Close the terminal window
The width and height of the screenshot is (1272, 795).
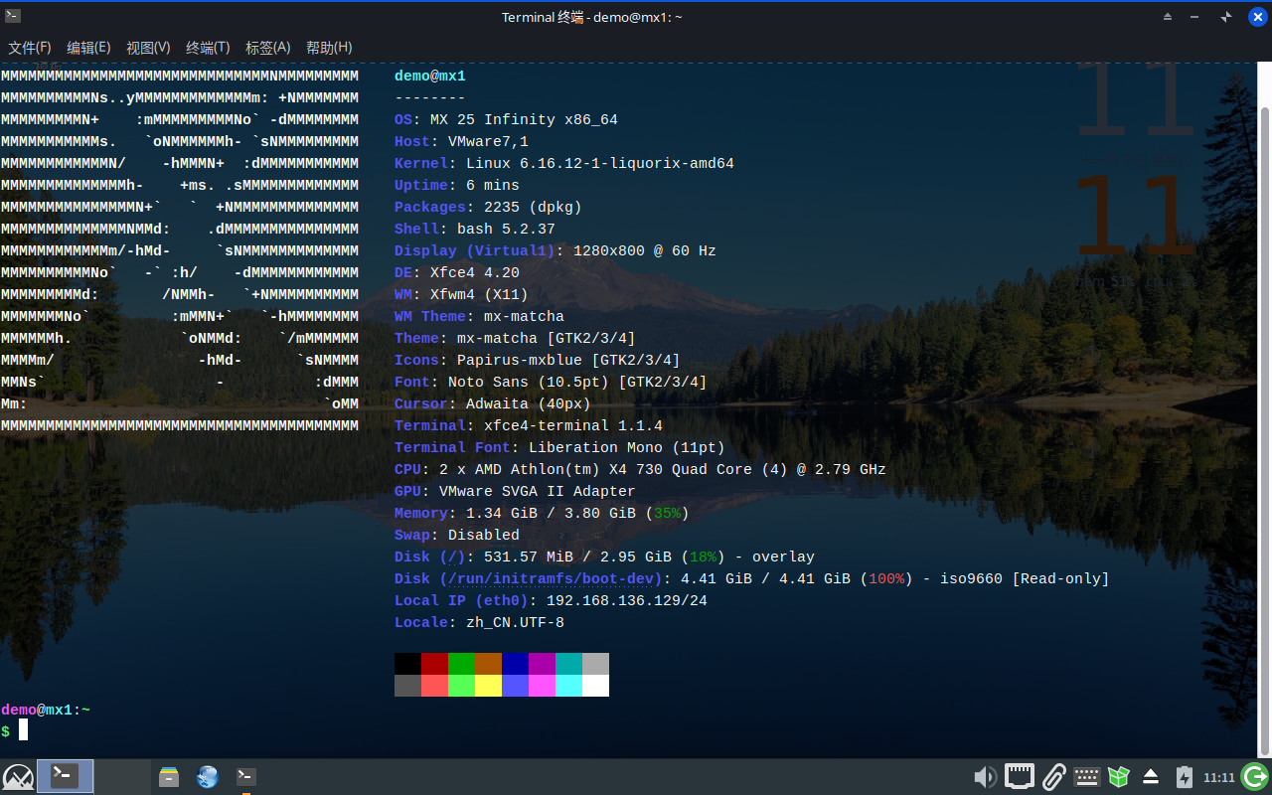pyautogui.click(x=1257, y=17)
